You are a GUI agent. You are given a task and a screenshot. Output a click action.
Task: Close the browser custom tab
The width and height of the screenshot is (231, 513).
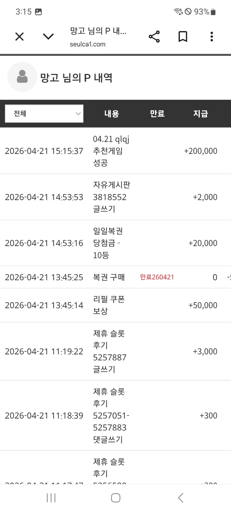[x=19, y=37]
